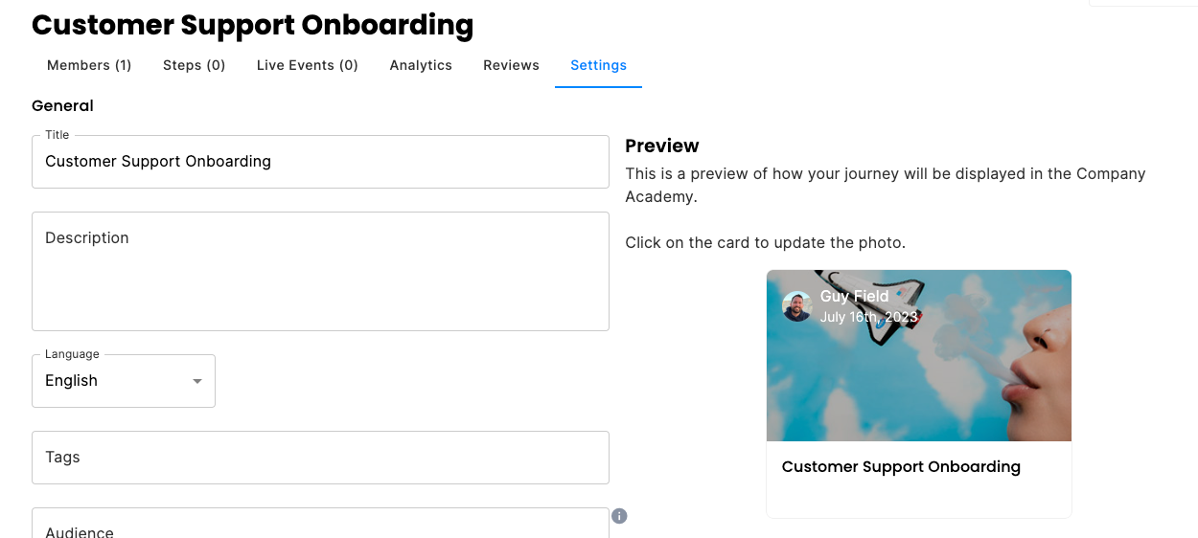
Task: Click the July 16th, 2023 date on the card
Action: (x=869, y=317)
